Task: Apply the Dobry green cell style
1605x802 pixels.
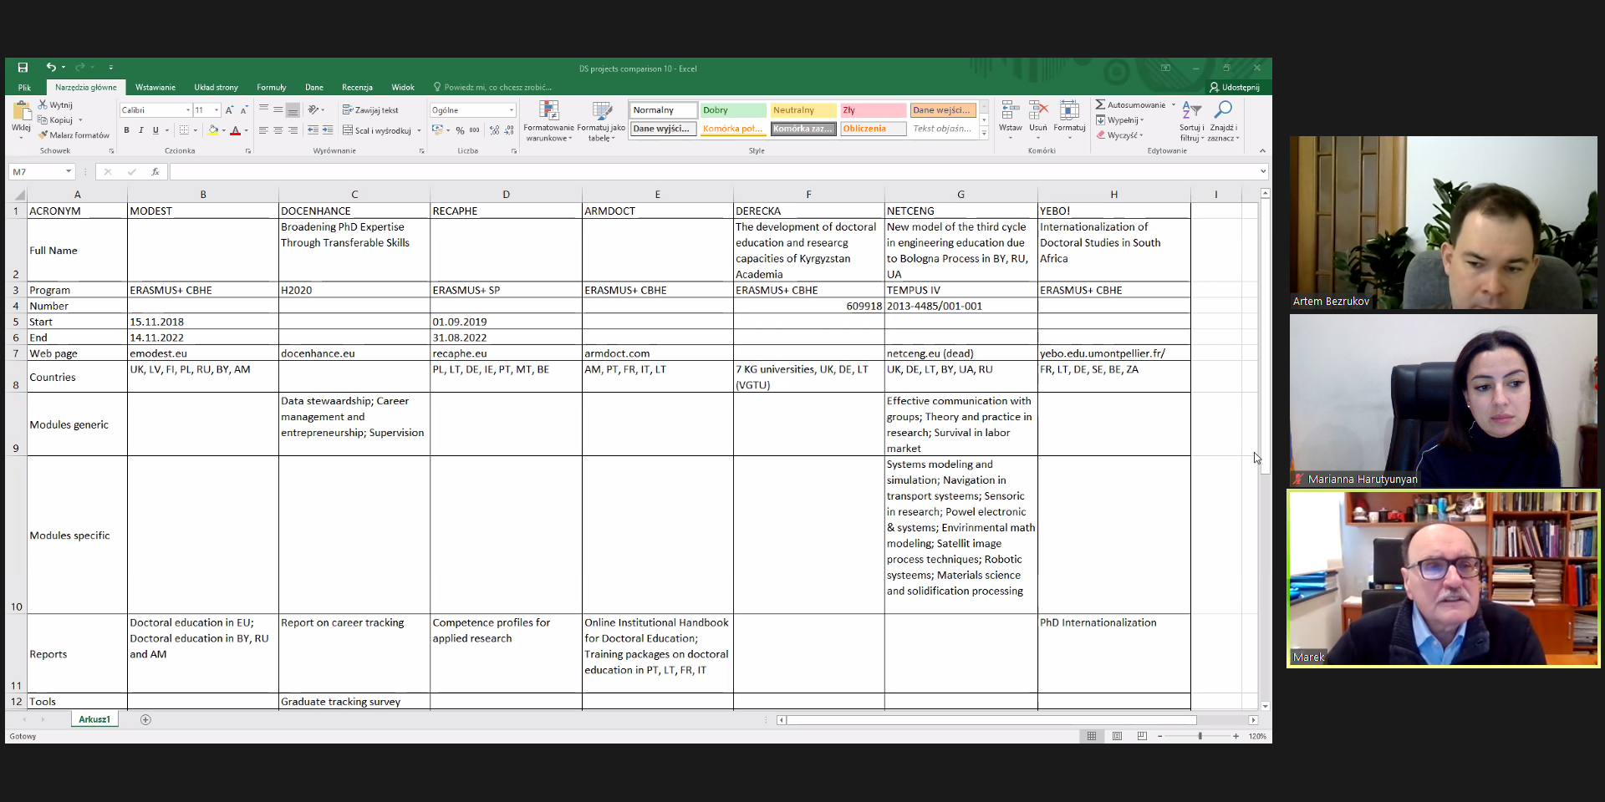Action: coord(733,110)
